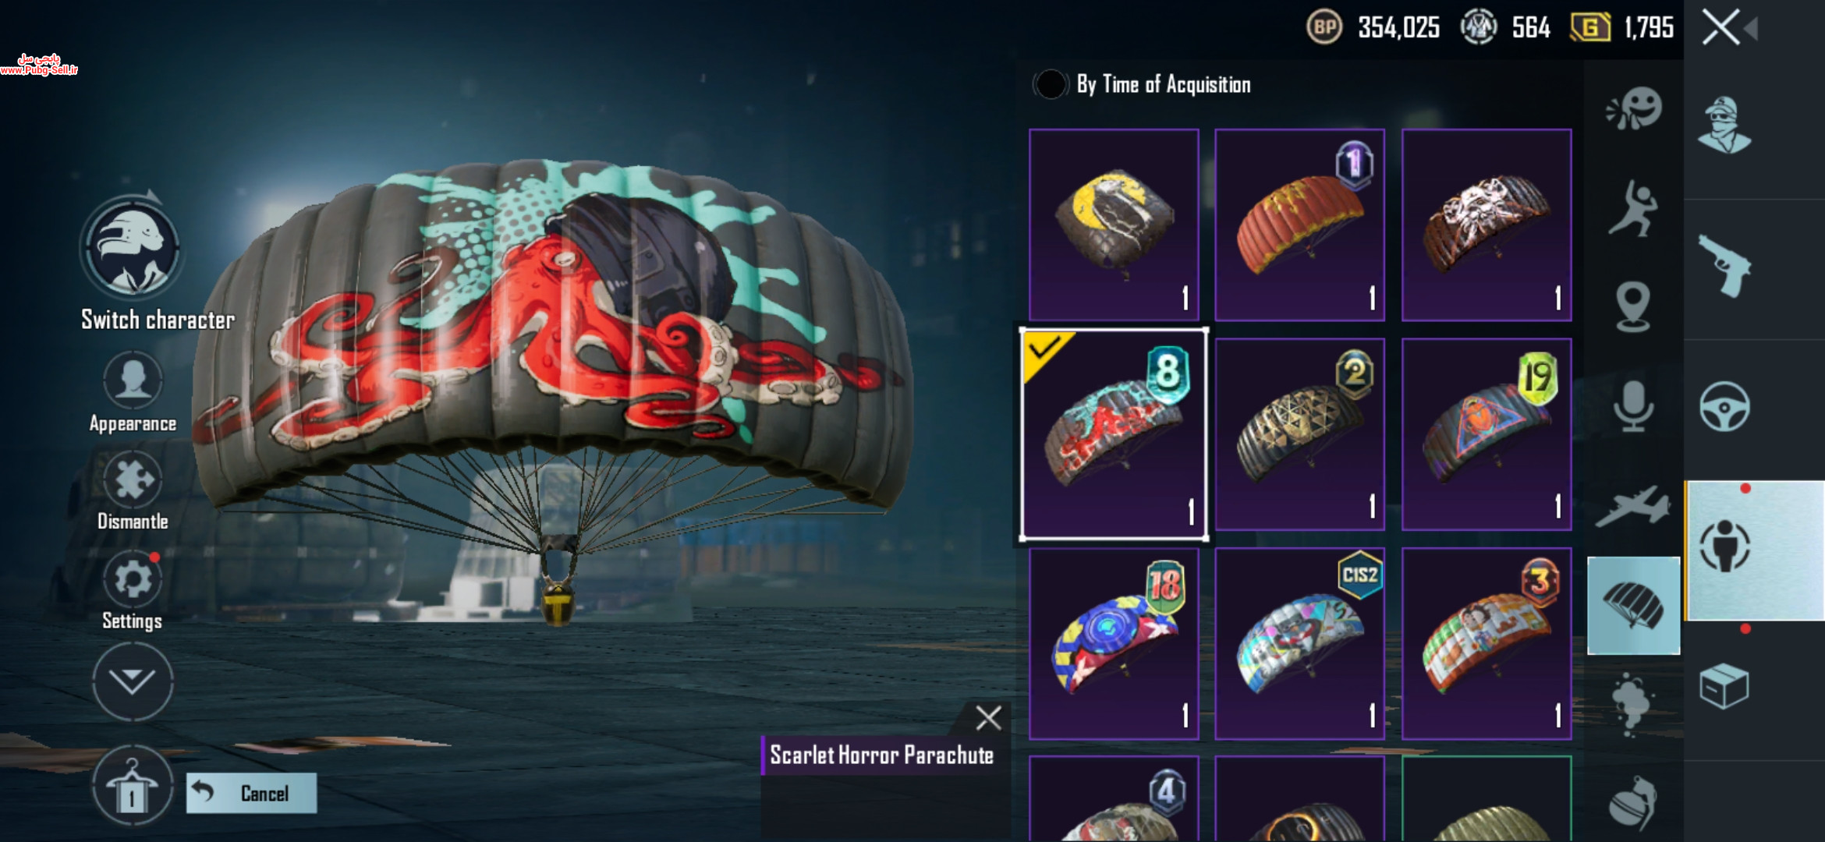
Task: Select the equipped Scarlet Horror parachute tile
Action: (x=1114, y=434)
